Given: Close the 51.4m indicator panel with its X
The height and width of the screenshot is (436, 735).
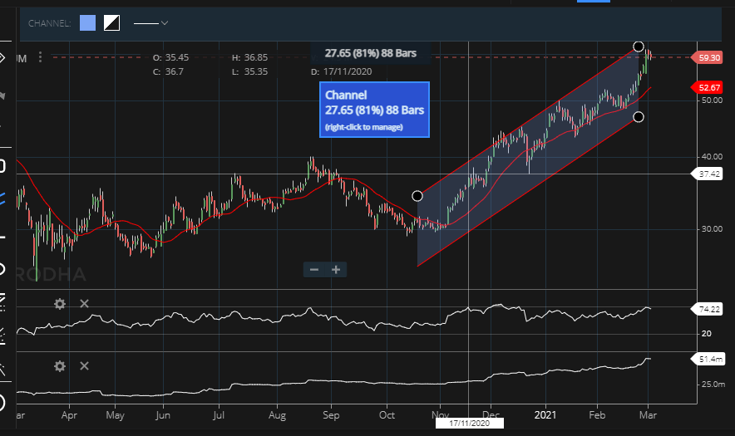Looking at the screenshot, I should point(84,365).
